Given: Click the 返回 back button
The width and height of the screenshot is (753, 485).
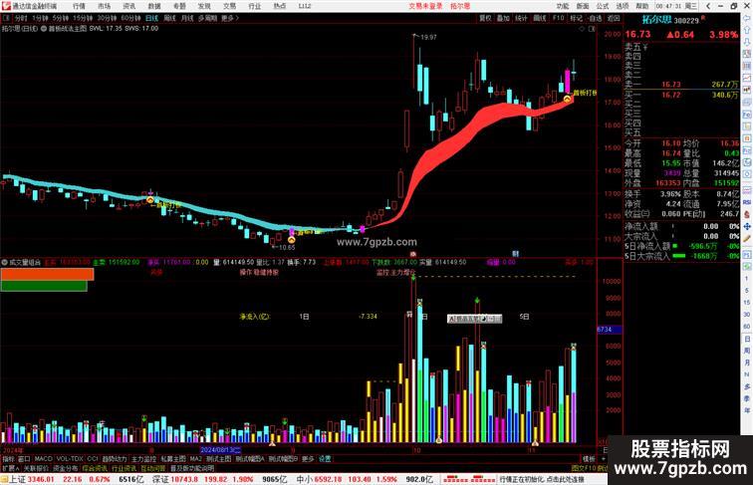Looking at the screenshot, I should point(614,18).
